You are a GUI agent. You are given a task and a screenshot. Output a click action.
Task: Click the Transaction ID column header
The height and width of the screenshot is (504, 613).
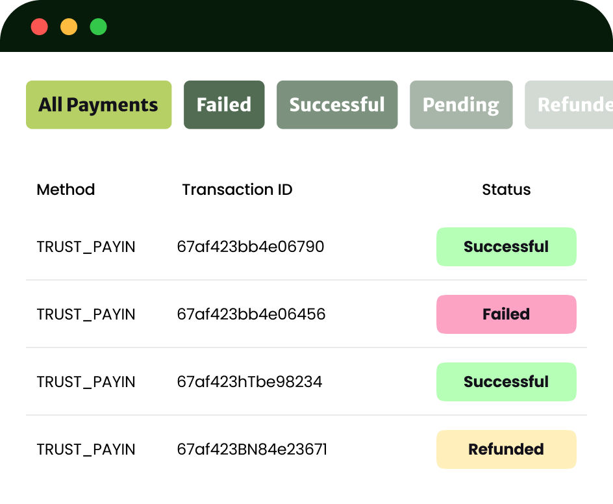tap(237, 190)
